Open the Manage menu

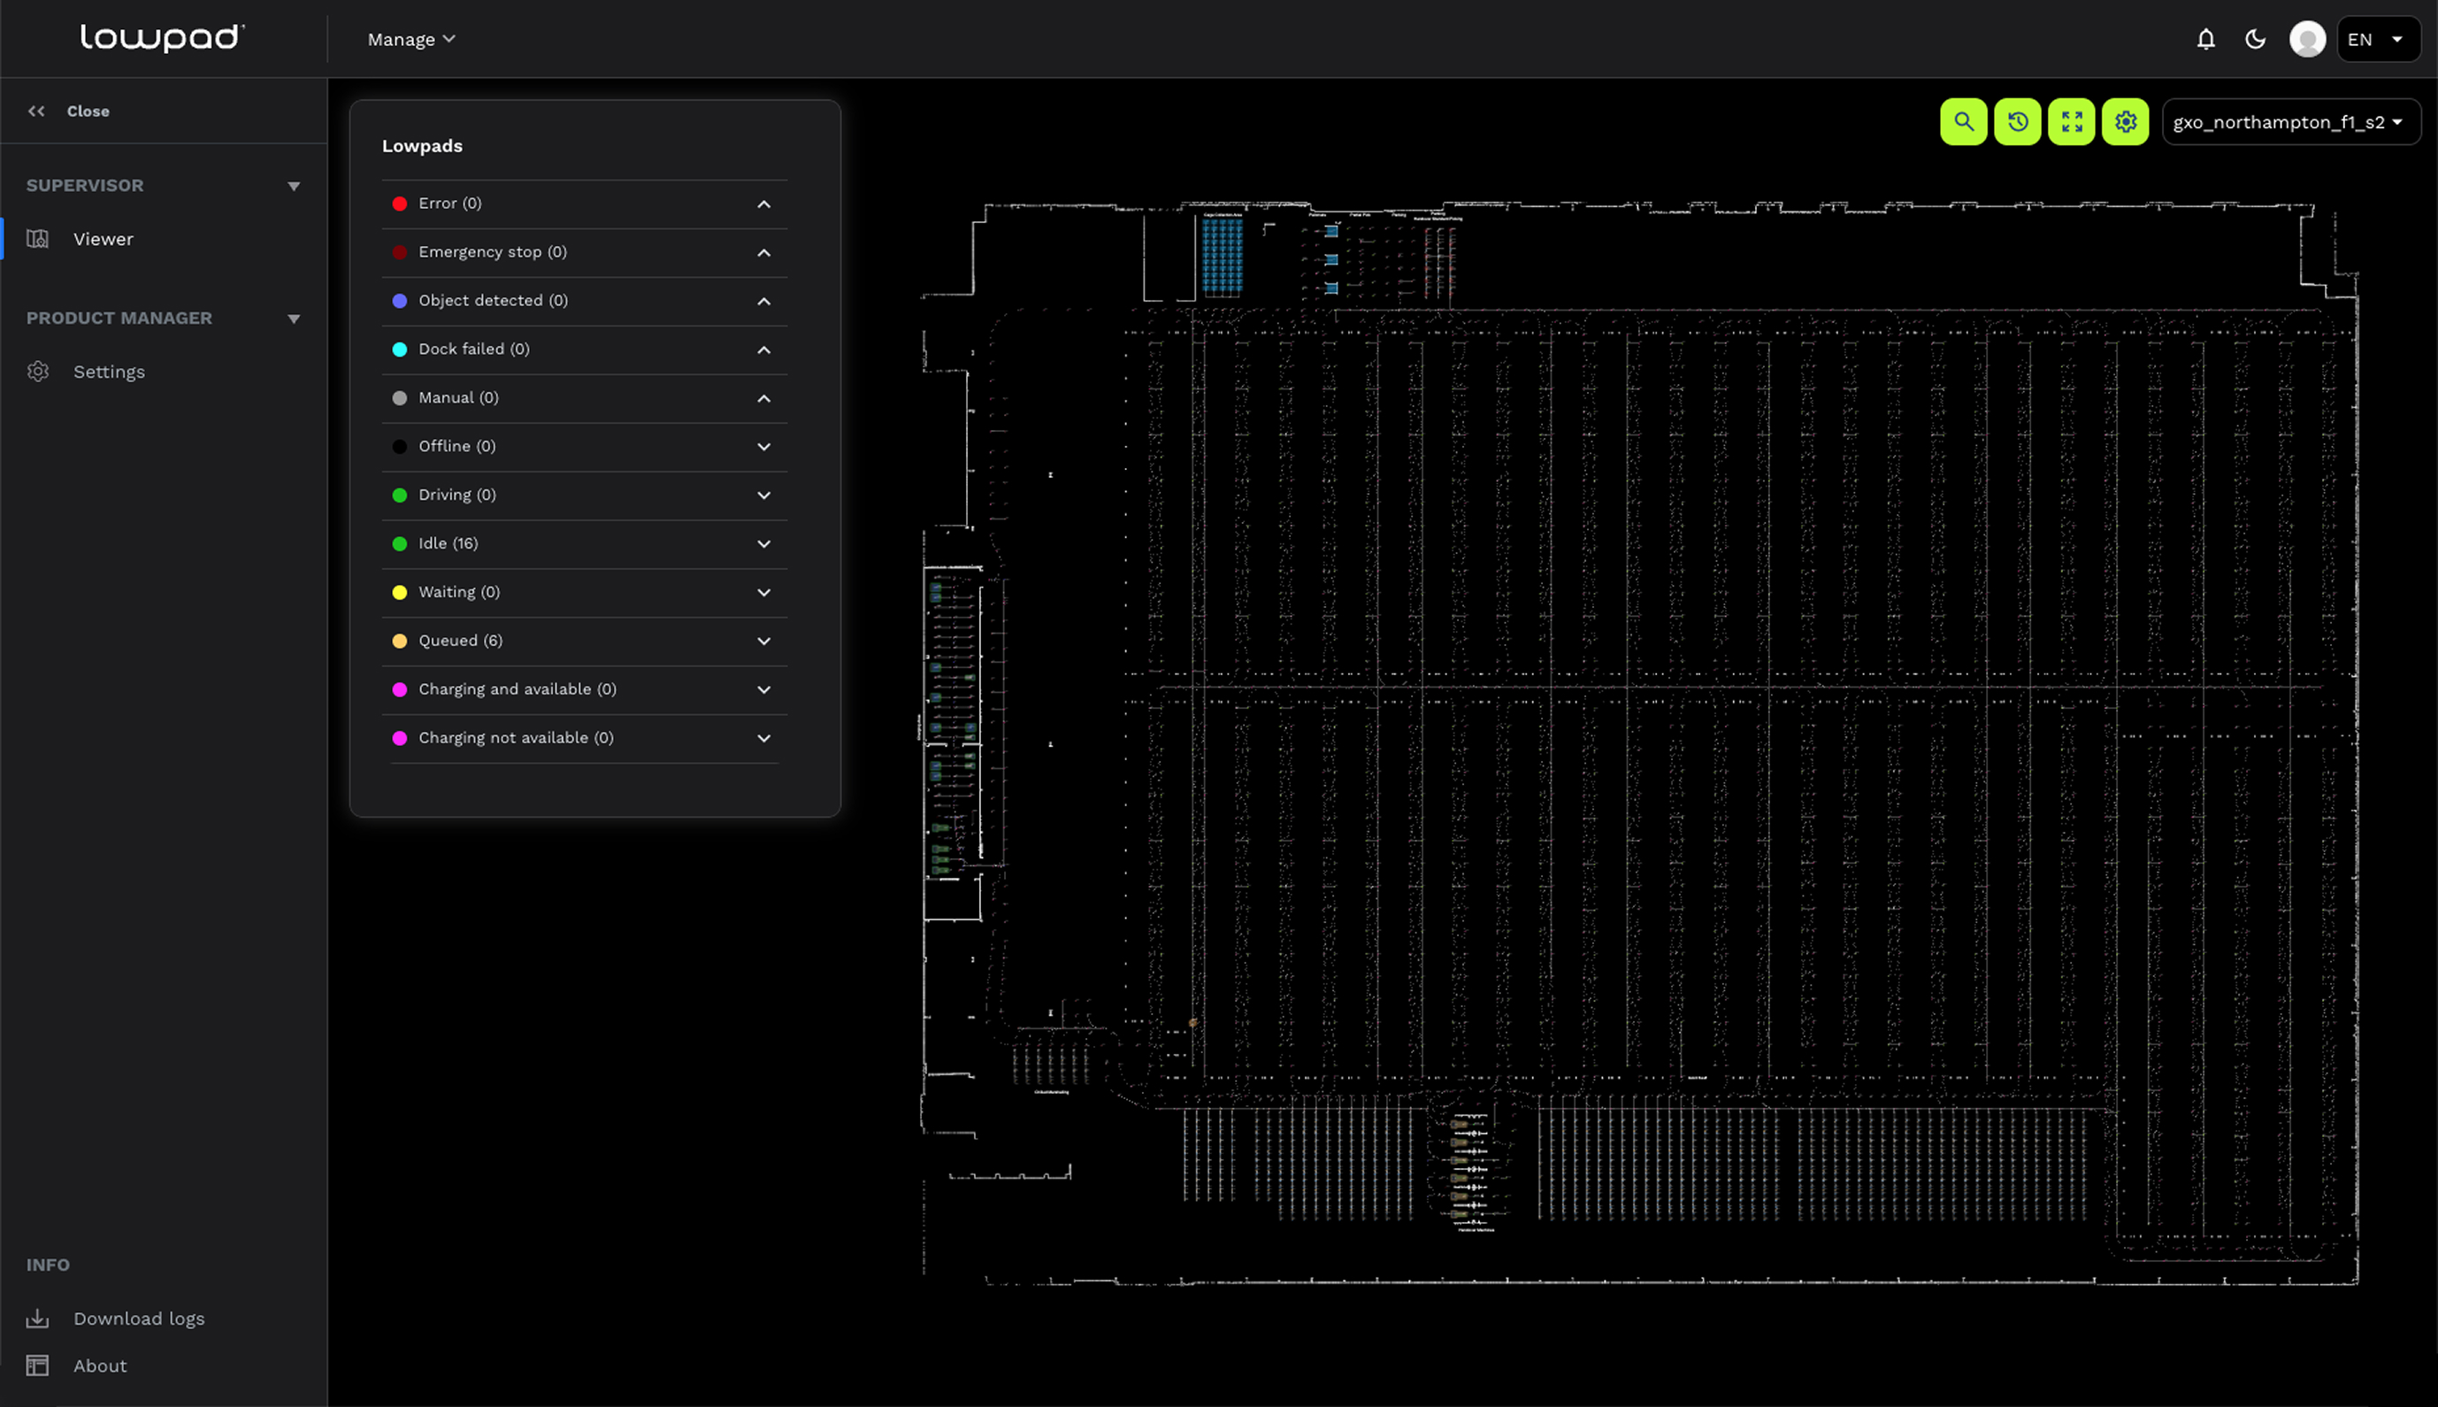[410, 40]
